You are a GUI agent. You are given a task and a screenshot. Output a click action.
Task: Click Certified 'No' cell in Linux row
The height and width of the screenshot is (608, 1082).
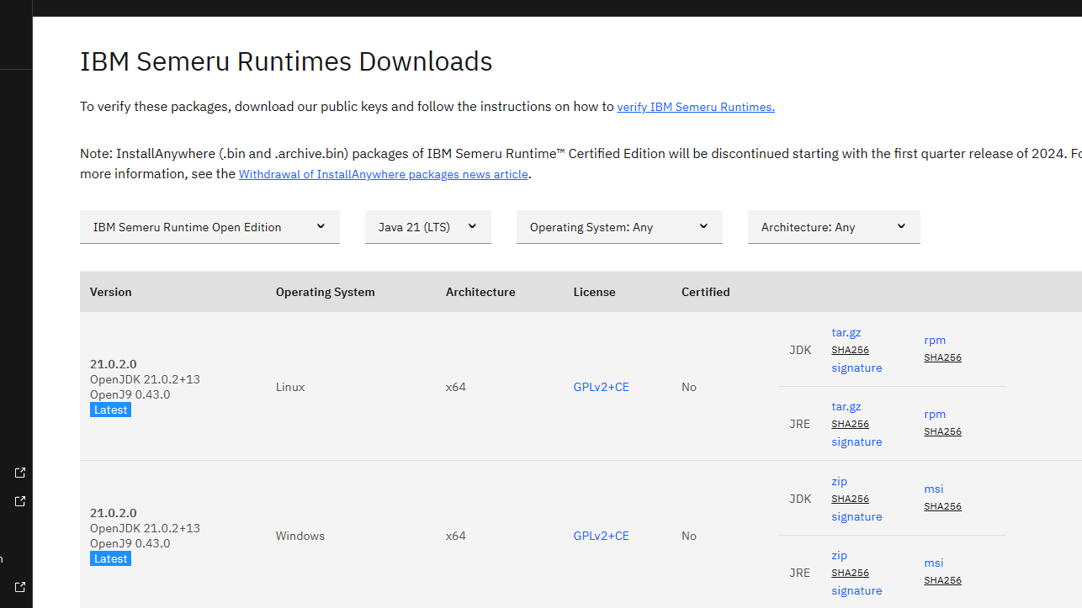[x=689, y=387]
